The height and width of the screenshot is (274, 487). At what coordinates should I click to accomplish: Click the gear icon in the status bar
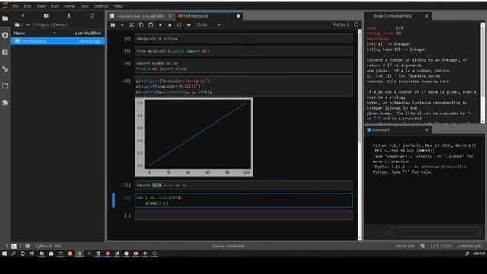pyautogui.click(x=27, y=246)
